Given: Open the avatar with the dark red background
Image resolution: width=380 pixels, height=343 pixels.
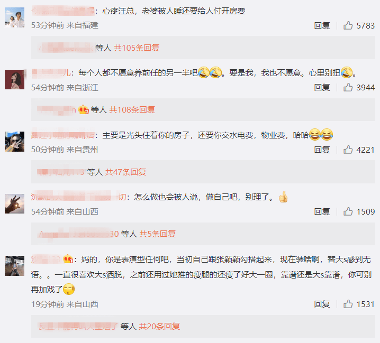Looking at the screenshot, I should (14, 79).
